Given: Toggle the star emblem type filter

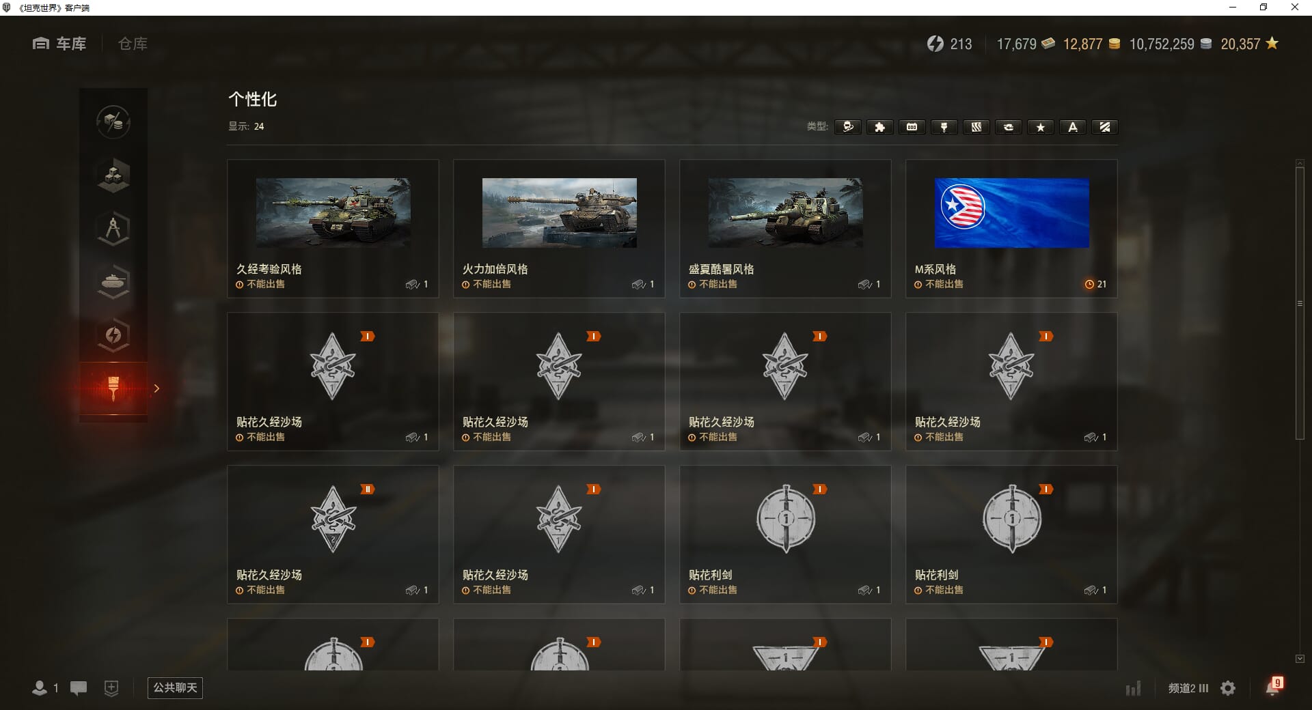Looking at the screenshot, I should [1041, 127].
